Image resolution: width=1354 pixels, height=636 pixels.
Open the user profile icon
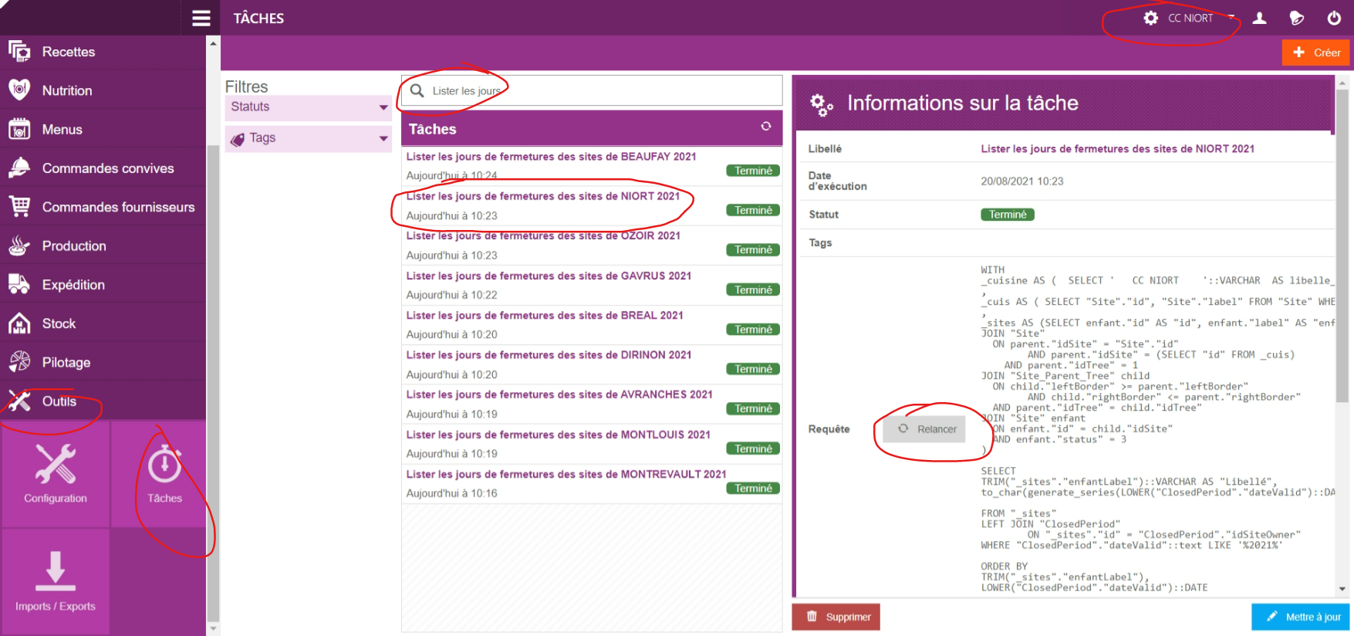pos(1259,18)
